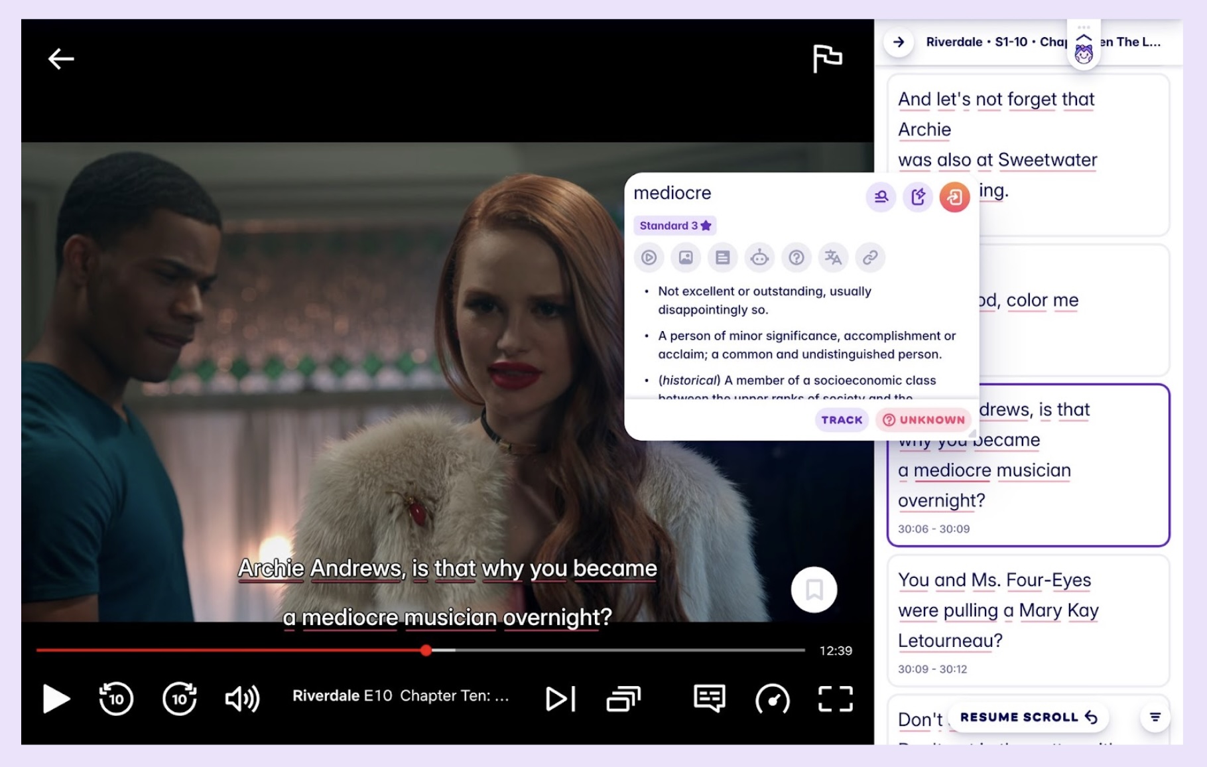Click the back arrow in video player
This screenshot has width=1207, height=767.
click(61, 59)
